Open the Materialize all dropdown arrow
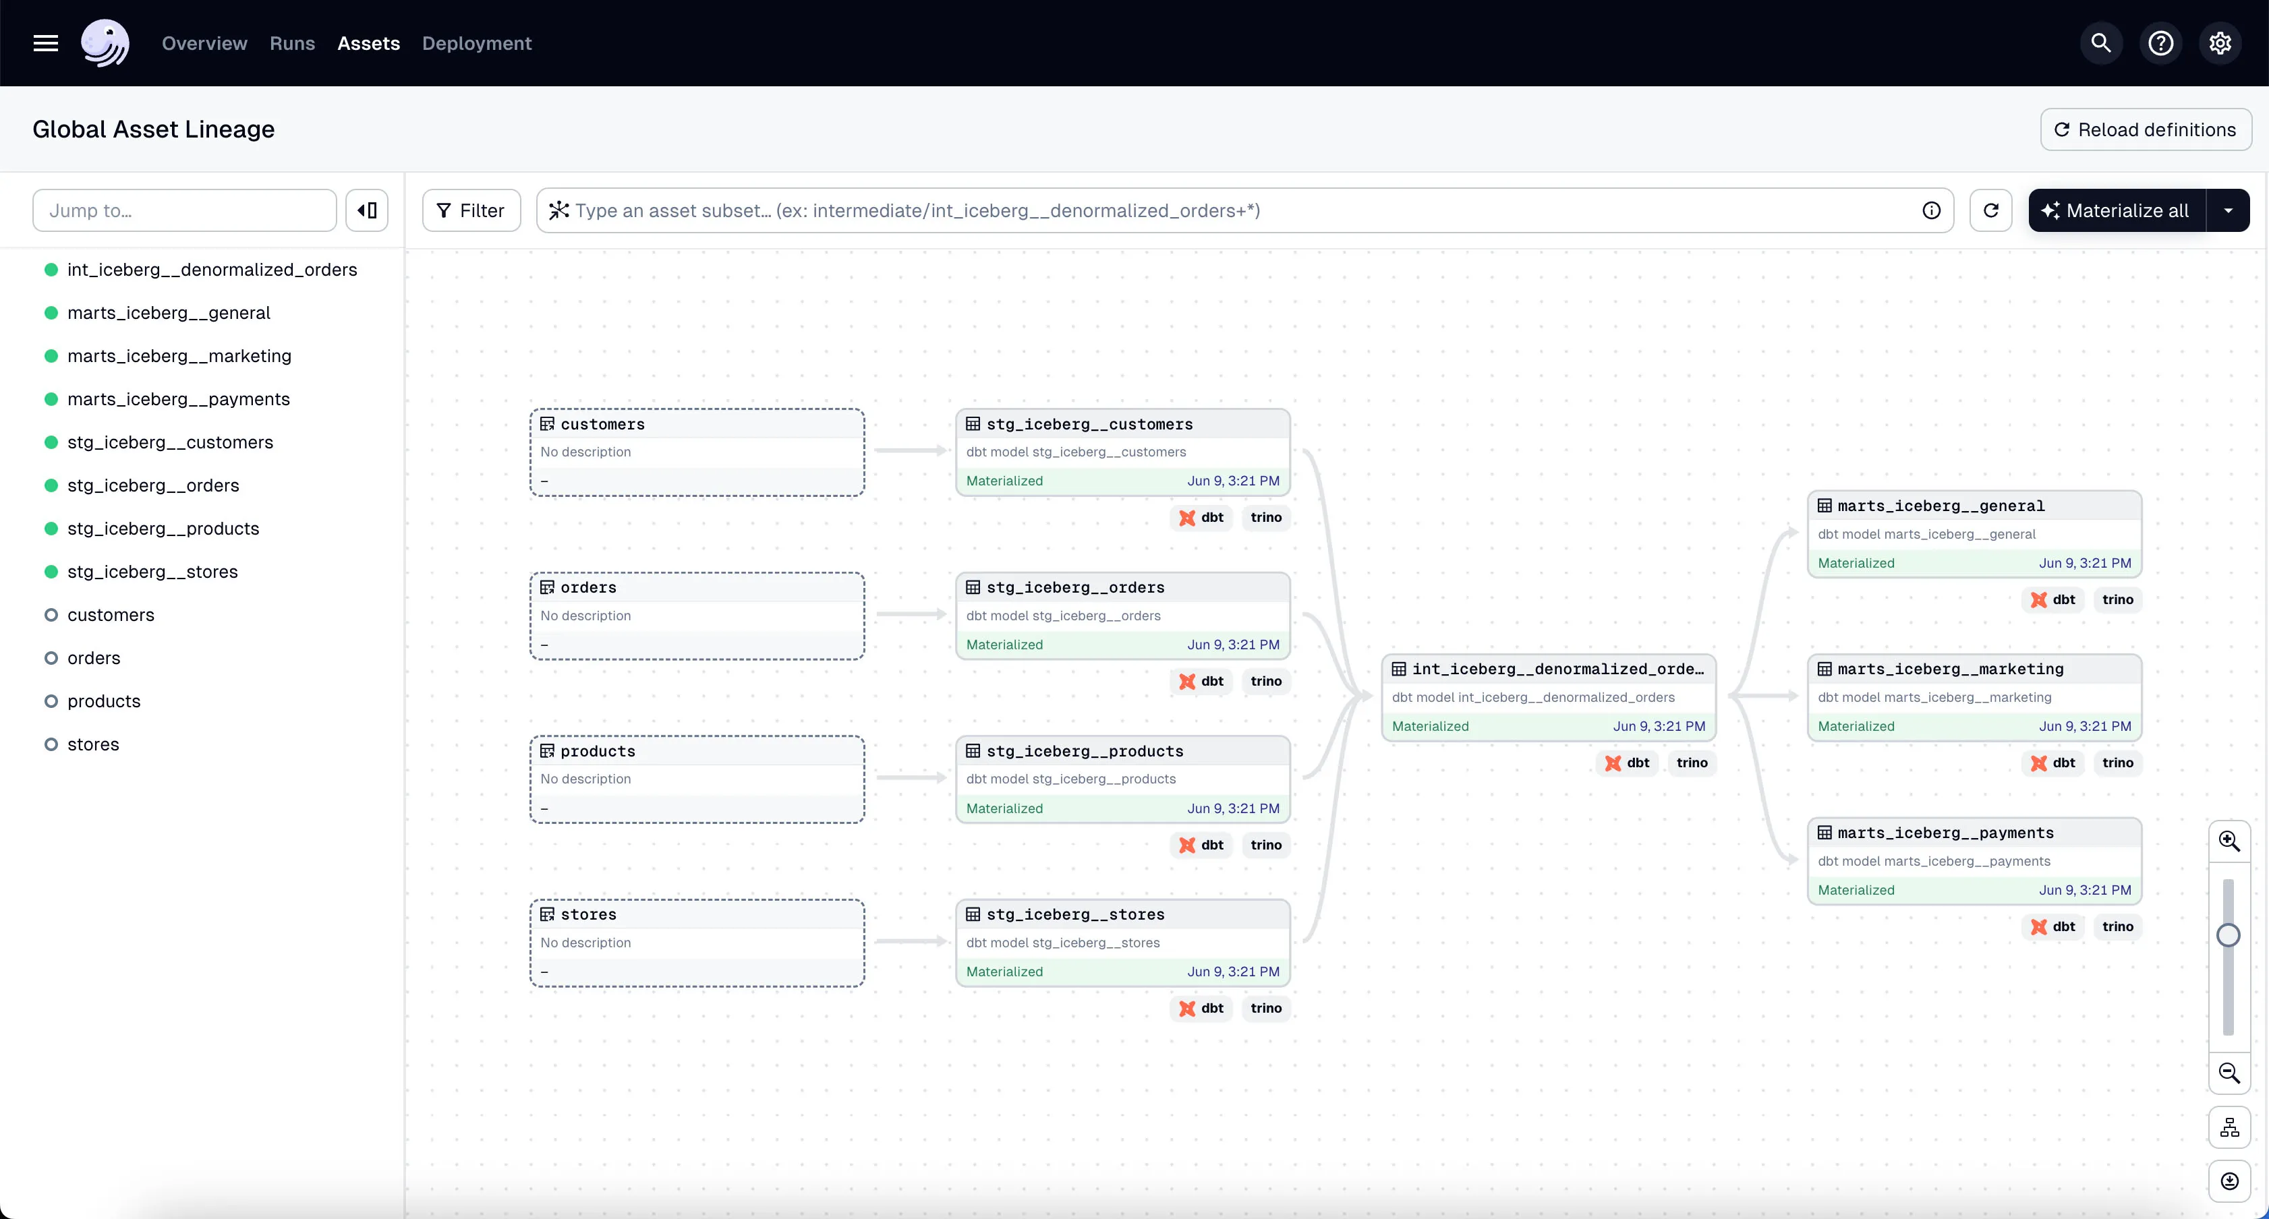Screen dimensions: 2269x1219 (x=2229, y=210)
